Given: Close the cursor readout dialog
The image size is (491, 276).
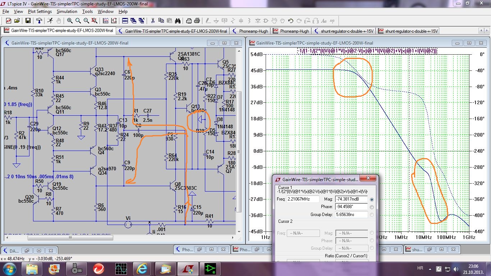Looking at the screenshot, I should [x=368, y=179].
